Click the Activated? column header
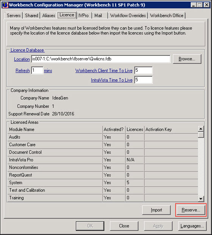The height and width of the screenshot is (235, 212). pyautogui.click(x=114, y=129)
